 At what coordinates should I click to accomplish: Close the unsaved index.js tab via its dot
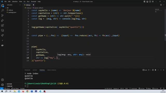click(33, 5)
